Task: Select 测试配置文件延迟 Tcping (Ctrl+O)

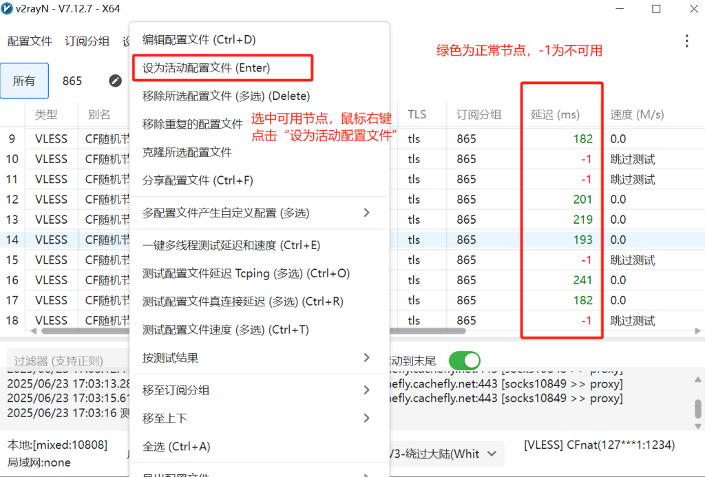Action: coord(260,273)
